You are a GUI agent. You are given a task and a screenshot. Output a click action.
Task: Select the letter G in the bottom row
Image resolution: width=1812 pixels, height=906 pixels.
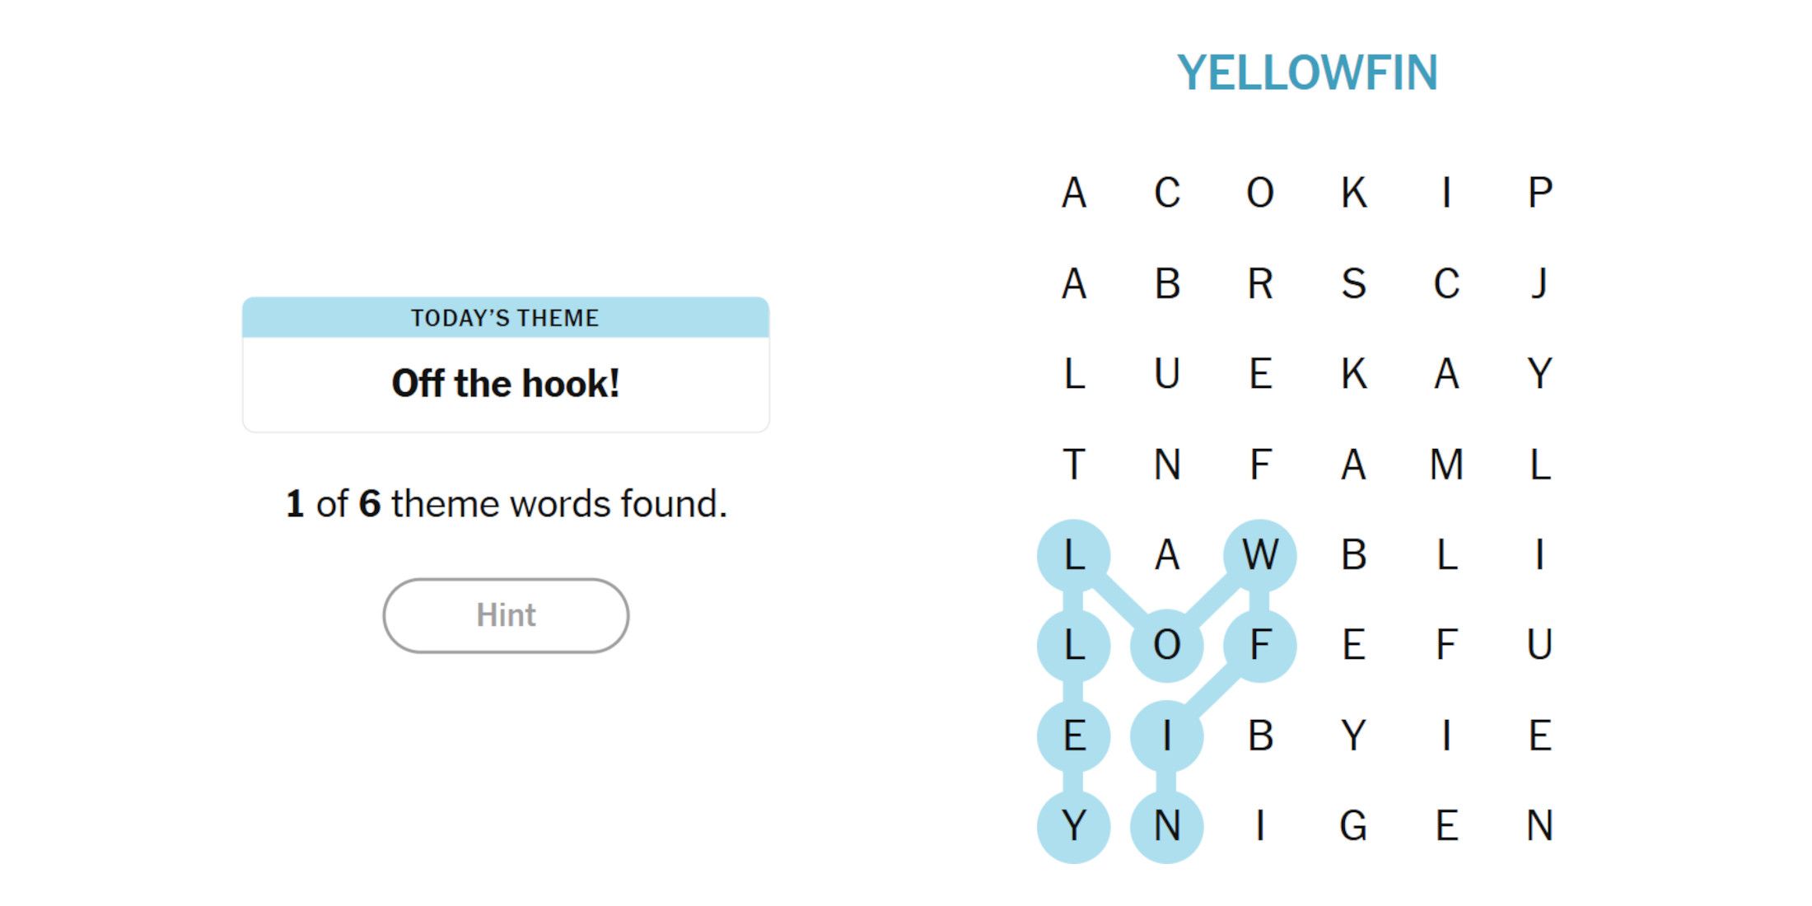(1353, 825)
